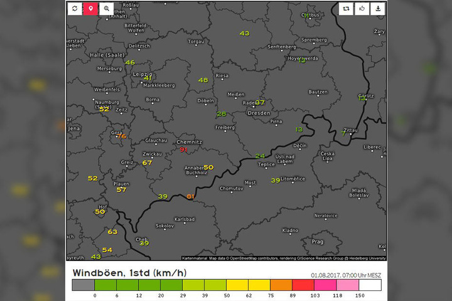Download the map with the download icon
Viewport: 452px width, 301px height.
click(378, 9)
